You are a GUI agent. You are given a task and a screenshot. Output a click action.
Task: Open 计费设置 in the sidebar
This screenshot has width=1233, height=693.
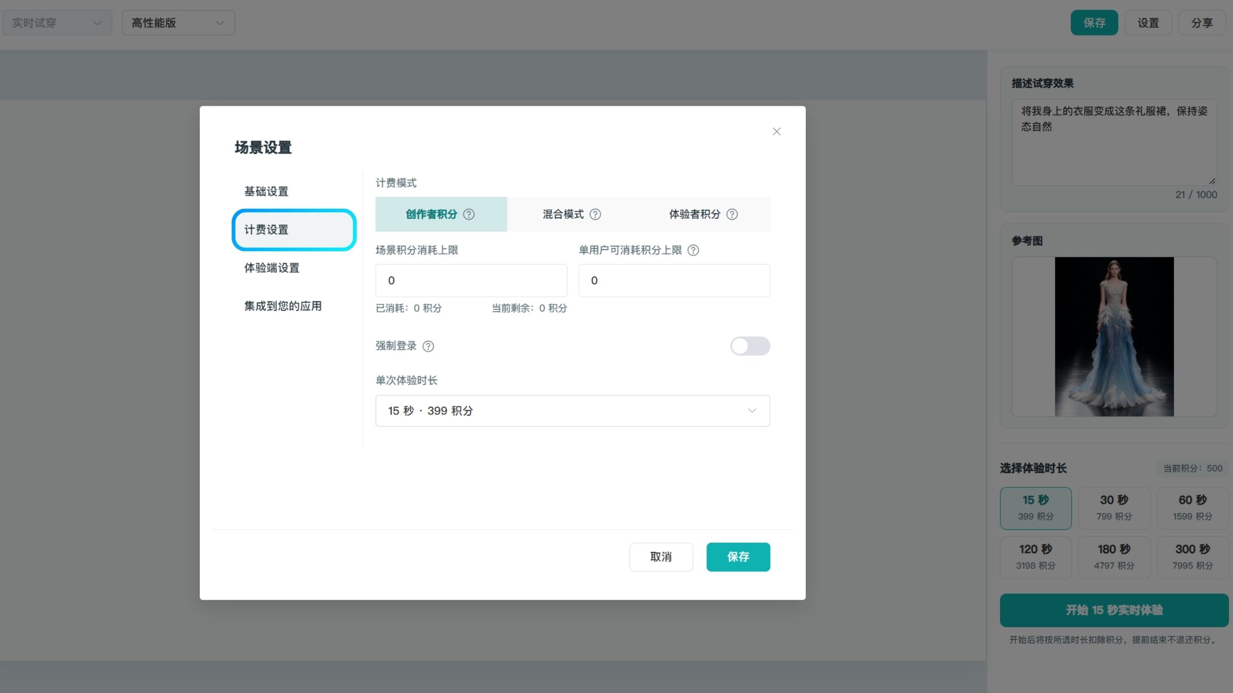294,230
